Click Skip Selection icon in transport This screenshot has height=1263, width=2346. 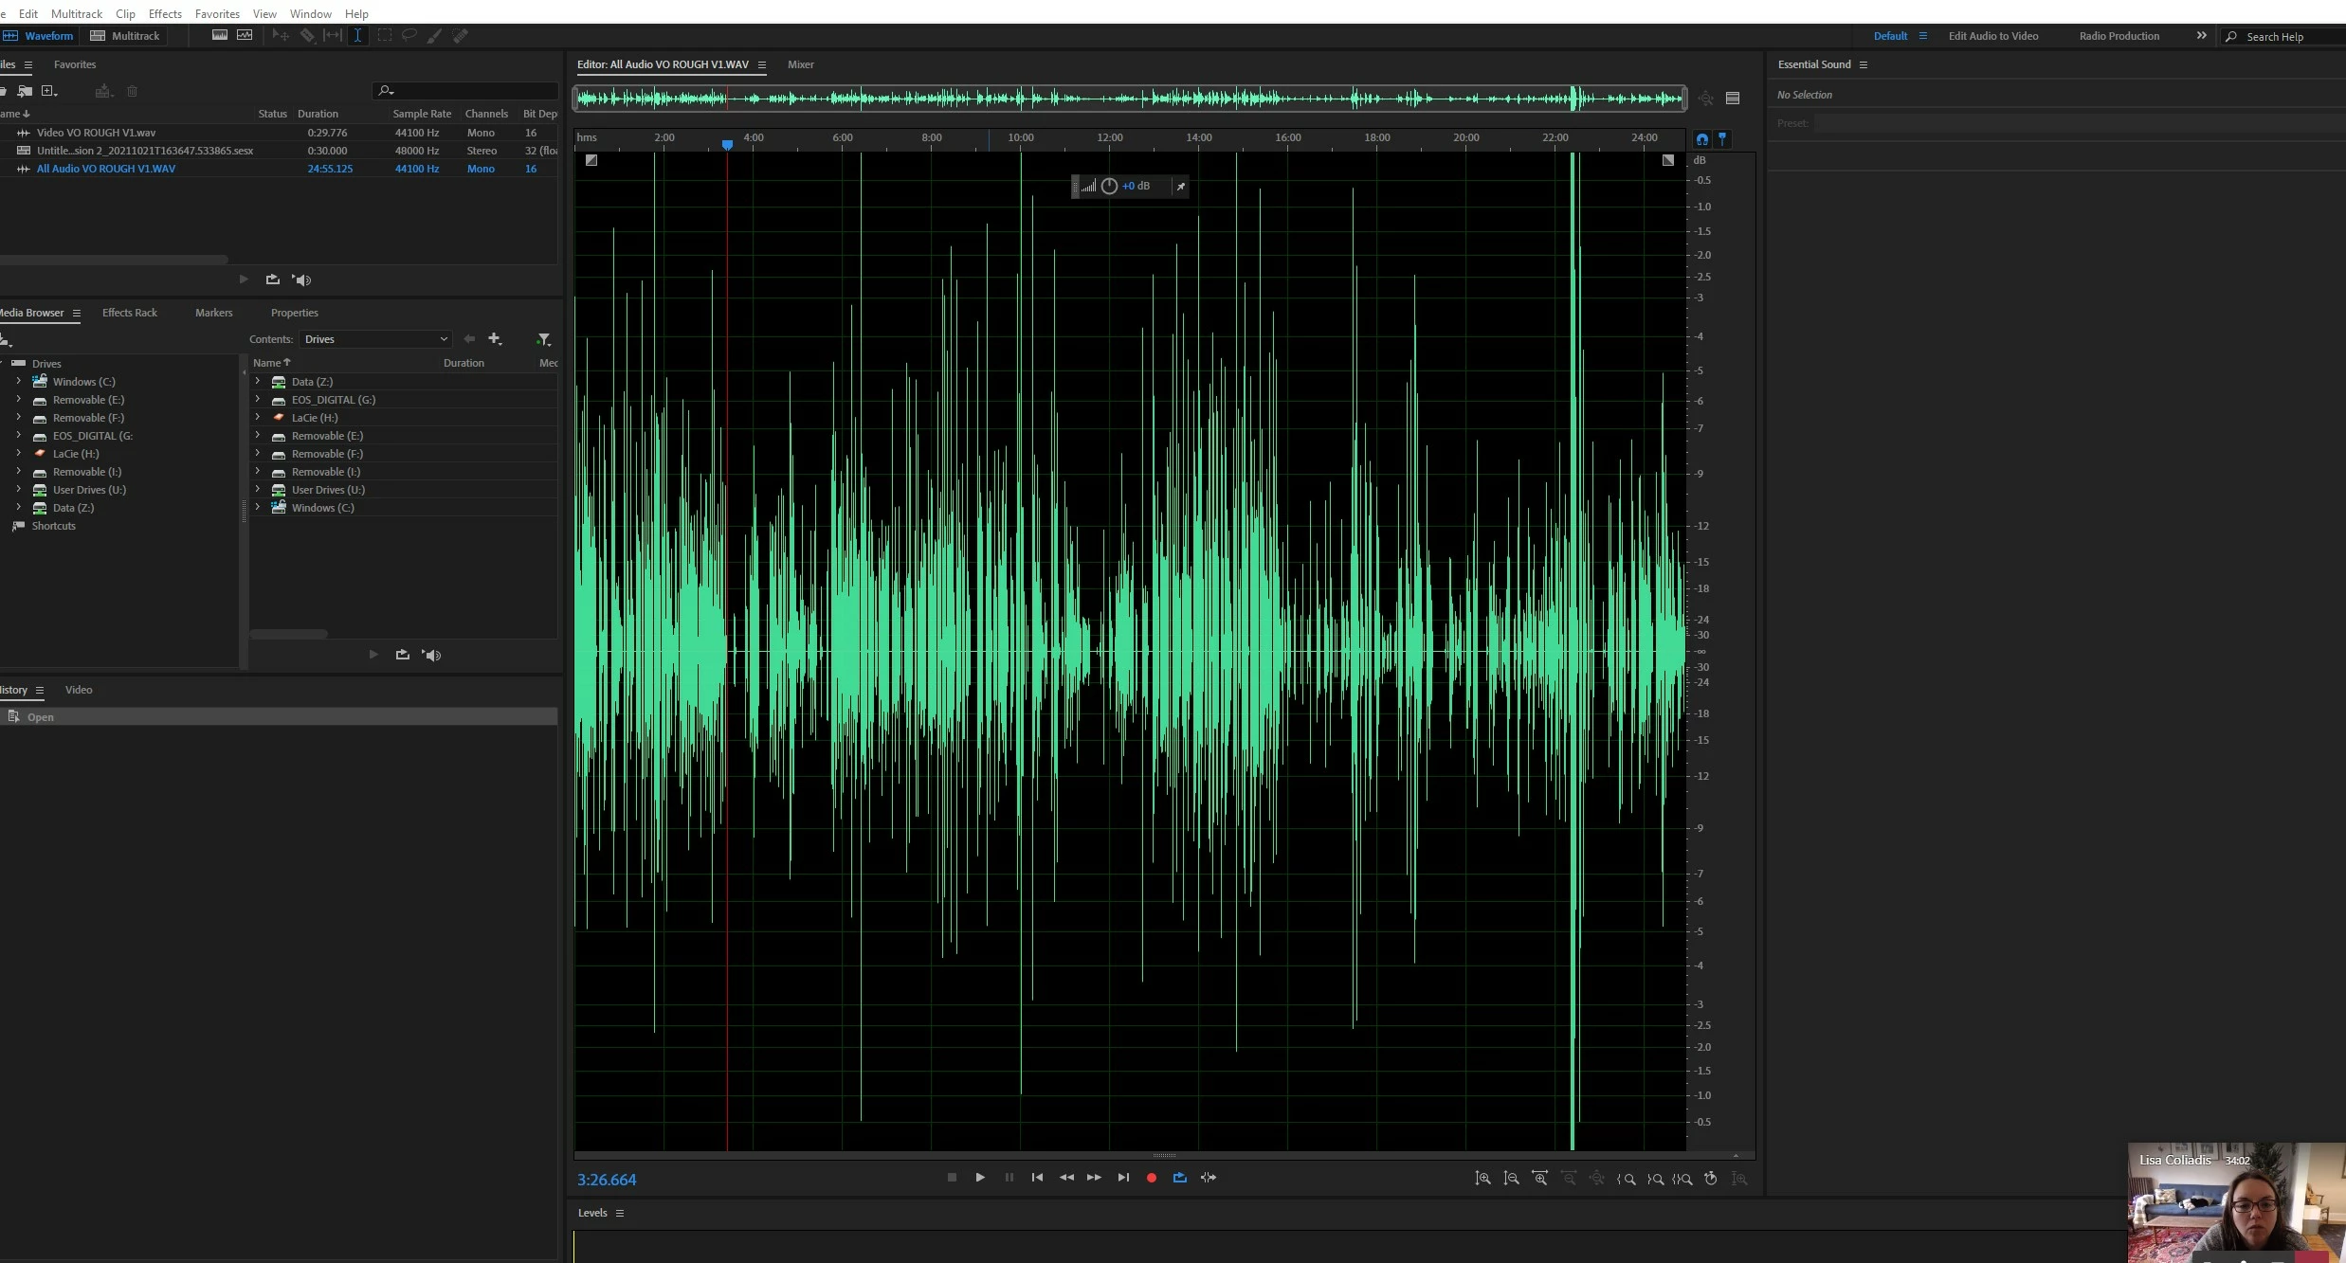pos(1209,1178)
